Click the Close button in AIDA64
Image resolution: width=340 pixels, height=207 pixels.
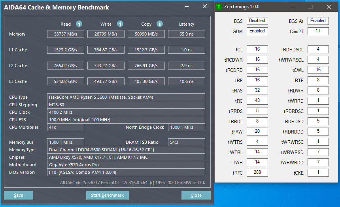click(x=196, y=195)
